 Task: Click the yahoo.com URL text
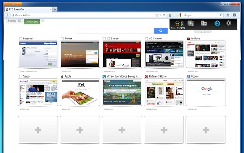24,109
